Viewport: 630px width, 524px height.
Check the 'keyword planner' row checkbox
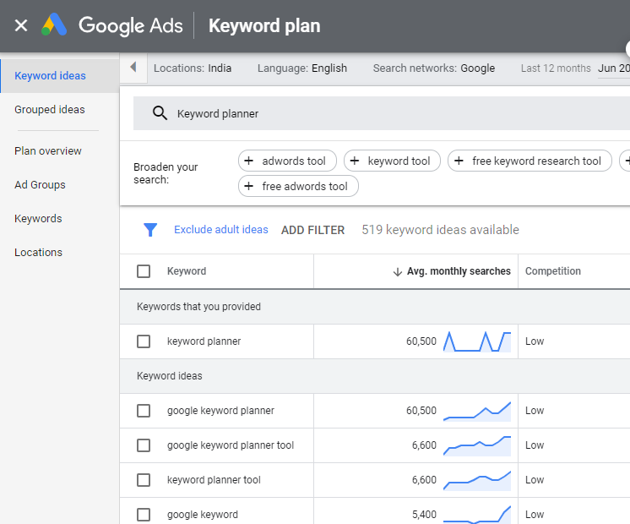point(144,341)
